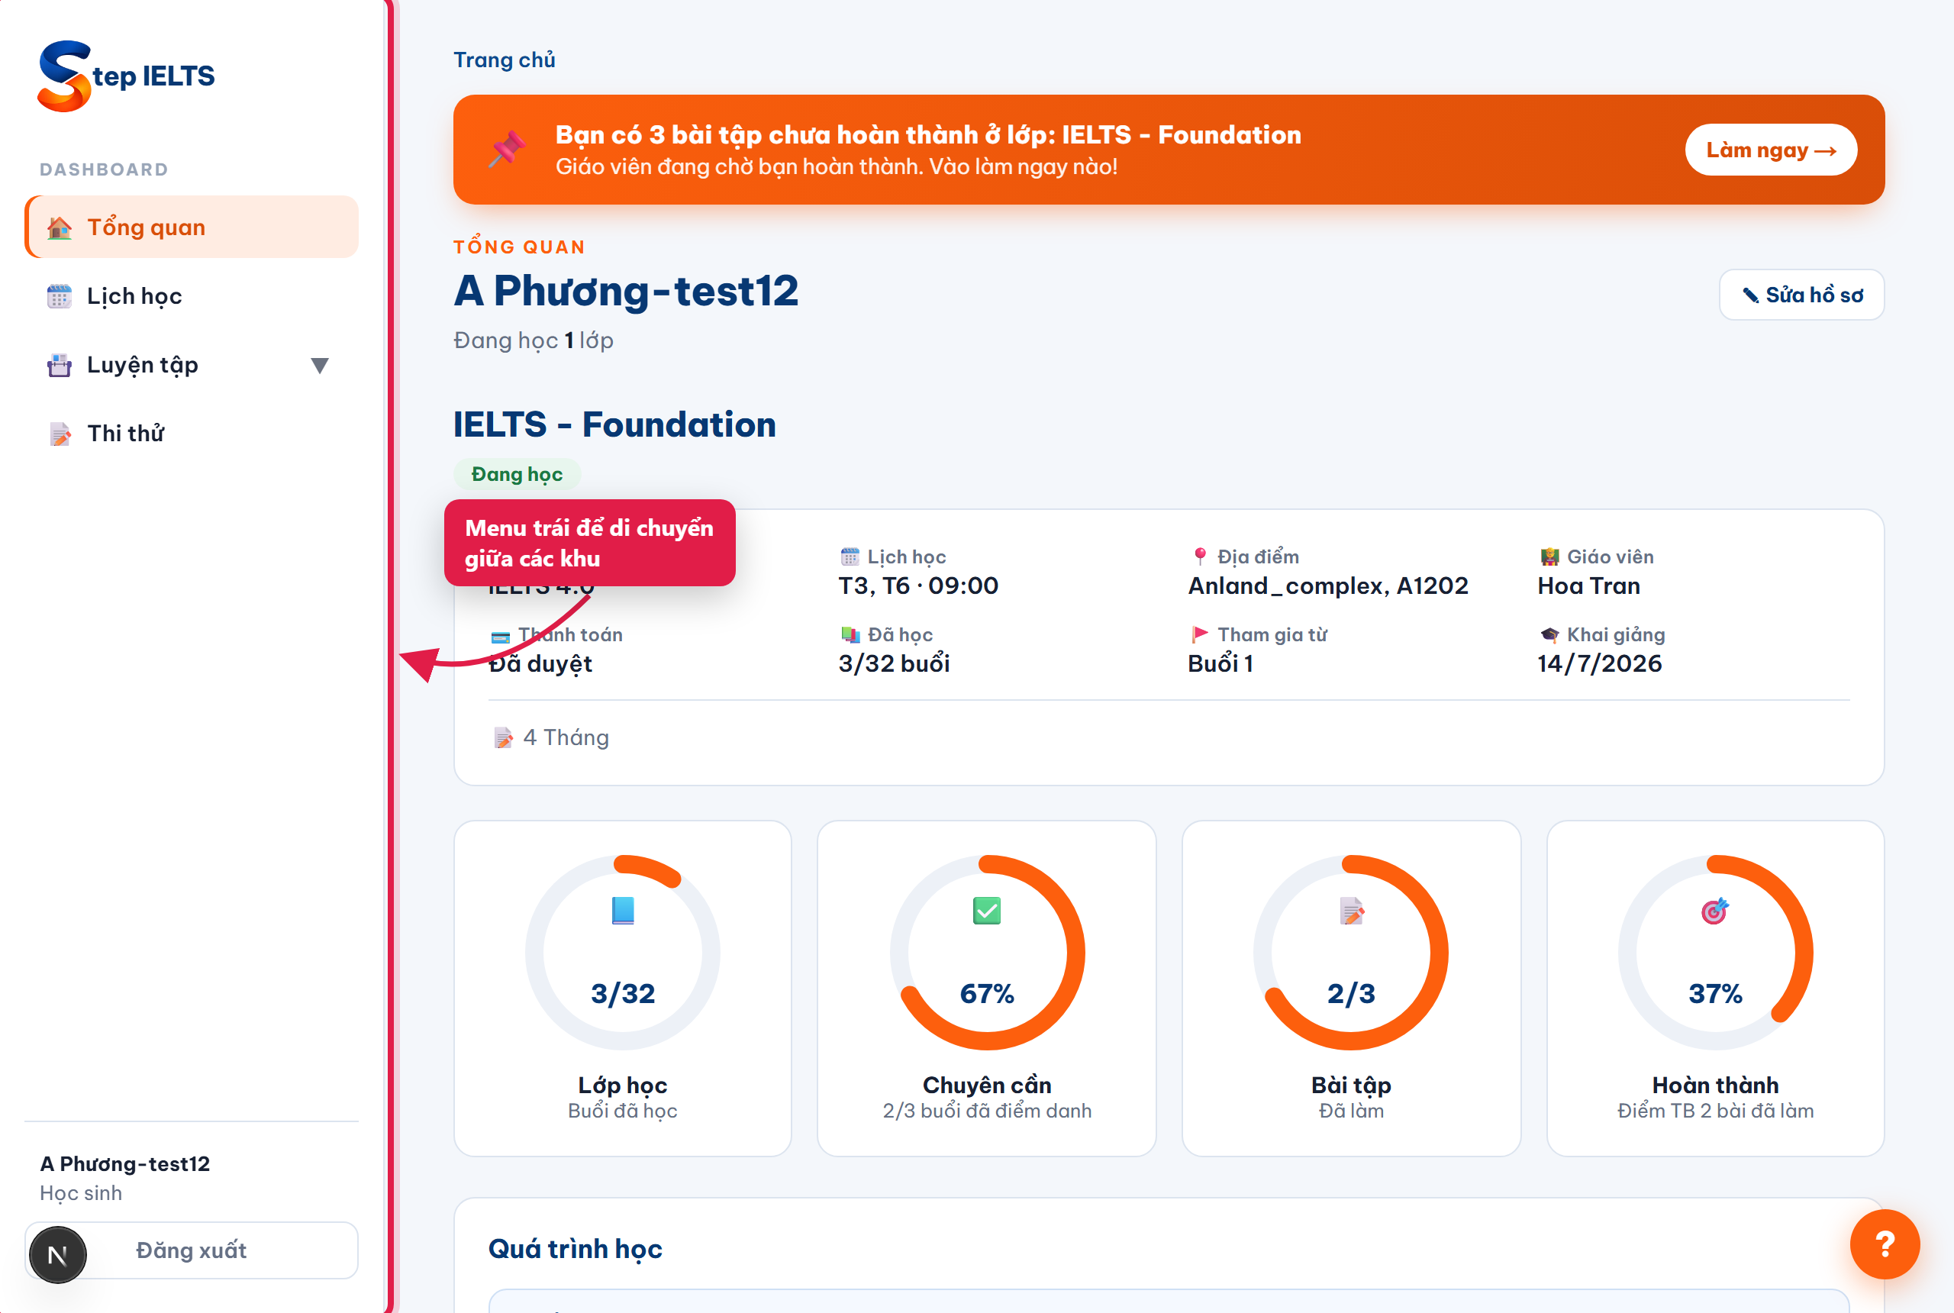
Task: Click the Làm ngay button
Action: pos(1771,150)
